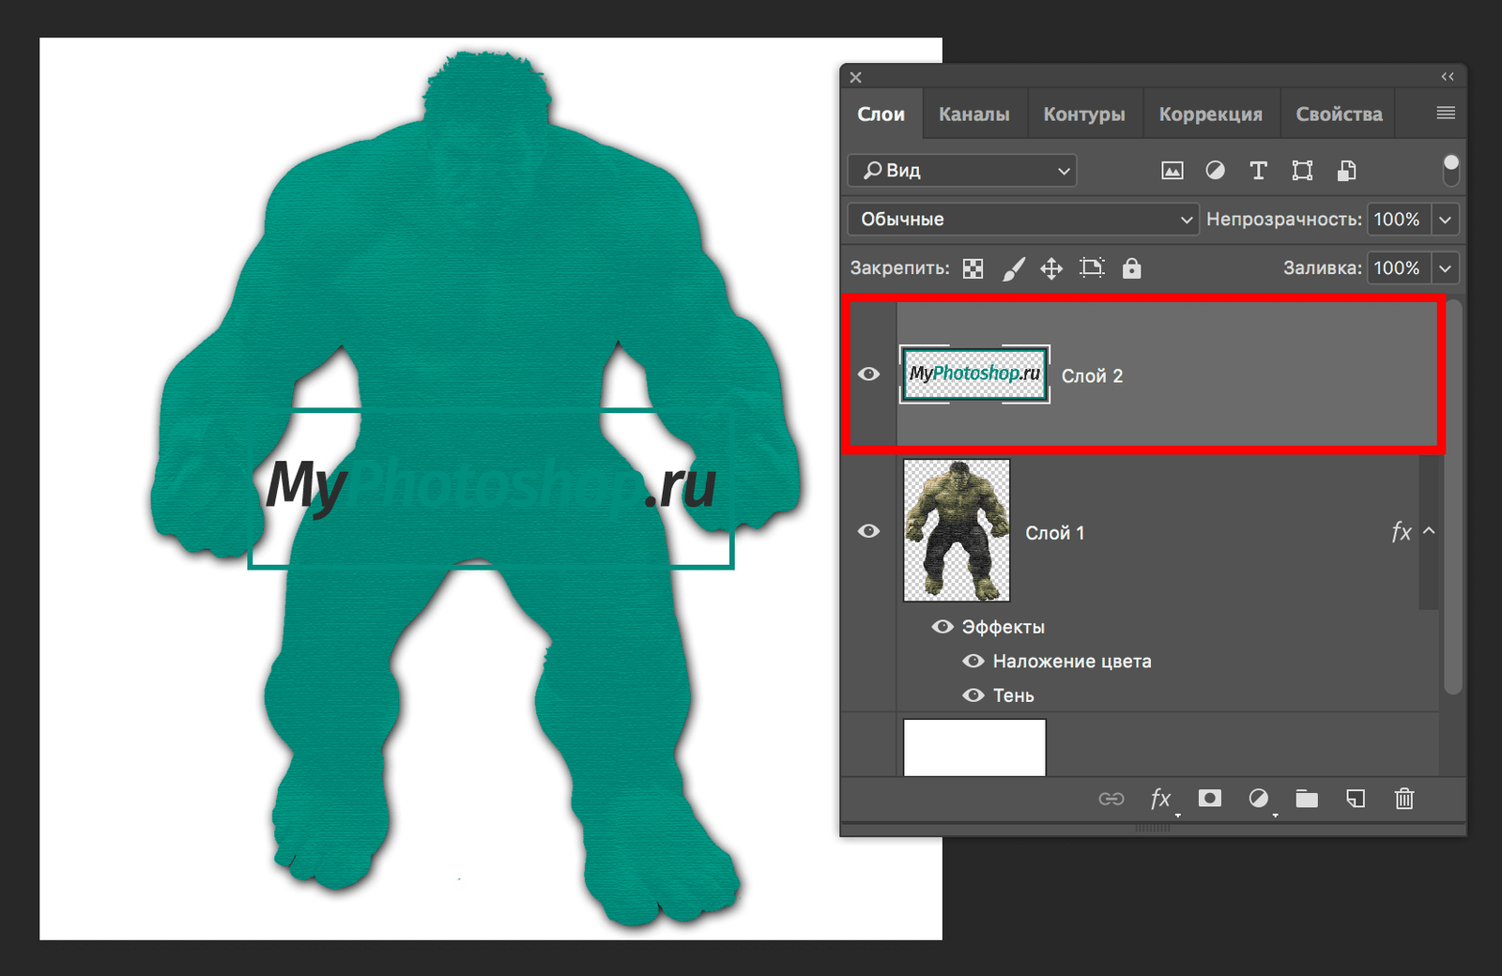Viewport: 1502px width, 976px height.
Task: Hide the Слой 2 layer visibility
Action: [x=868, y=374]
